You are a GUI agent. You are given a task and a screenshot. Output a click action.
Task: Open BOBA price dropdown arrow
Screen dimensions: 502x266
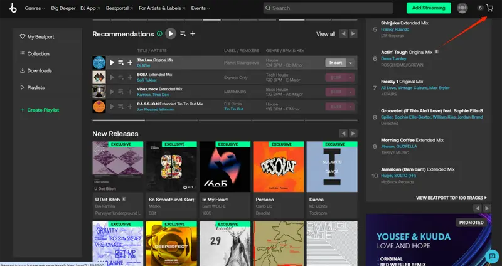click(x=351, y=77)
